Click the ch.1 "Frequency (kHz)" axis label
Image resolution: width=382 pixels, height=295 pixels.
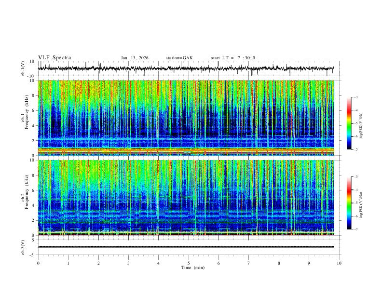pyautogui.click(x=27, y=112)
